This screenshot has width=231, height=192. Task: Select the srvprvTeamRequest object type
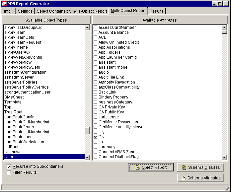pyautogui.click(x=44, y=42)
